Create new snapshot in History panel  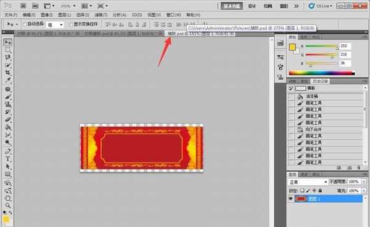349,168
